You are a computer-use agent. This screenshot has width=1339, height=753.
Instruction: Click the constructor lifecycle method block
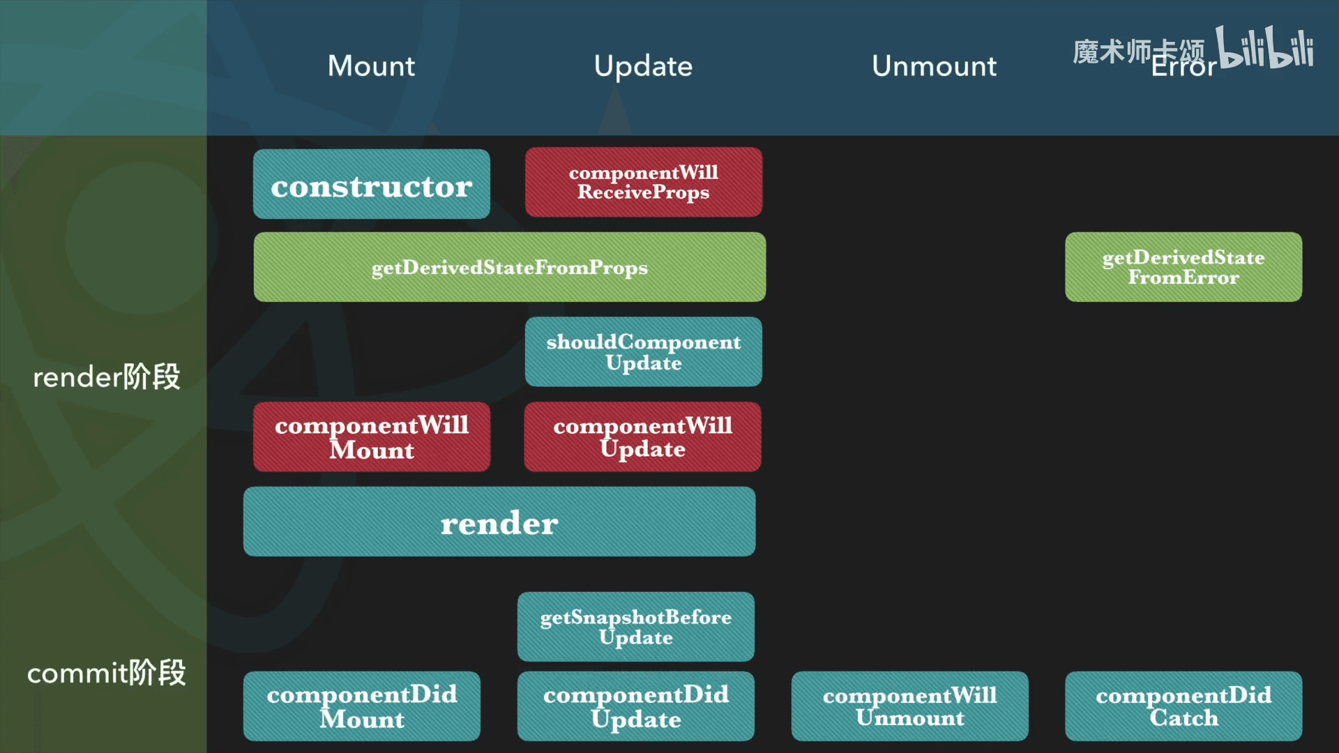372,185
